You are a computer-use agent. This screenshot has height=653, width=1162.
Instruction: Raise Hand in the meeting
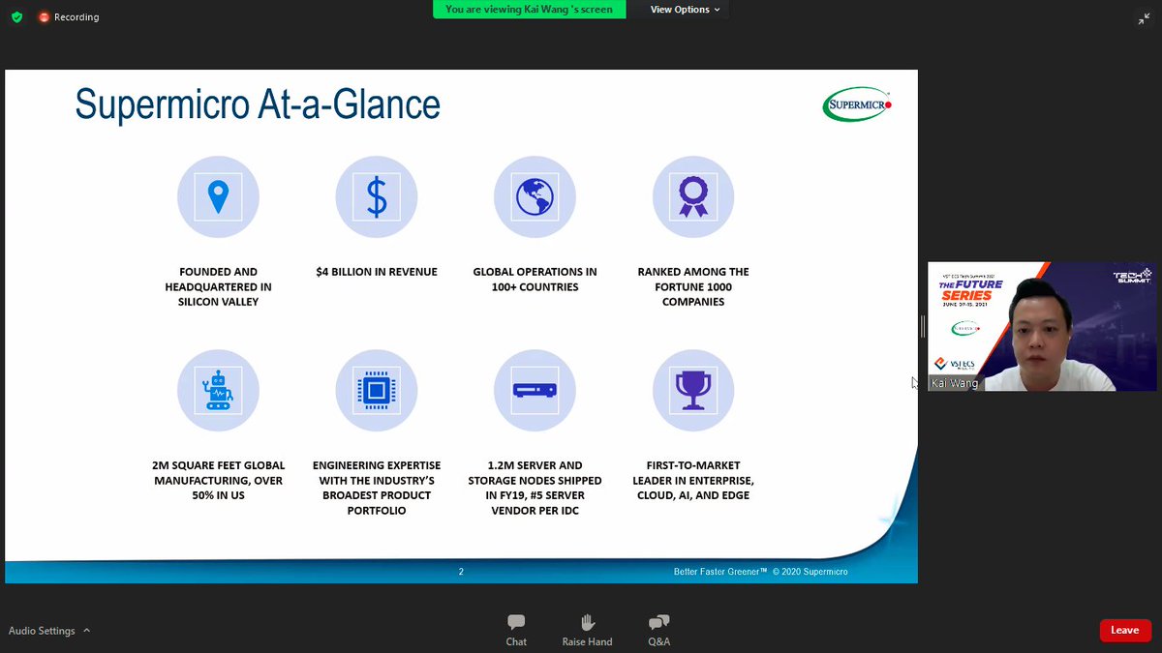pos(587,630)
